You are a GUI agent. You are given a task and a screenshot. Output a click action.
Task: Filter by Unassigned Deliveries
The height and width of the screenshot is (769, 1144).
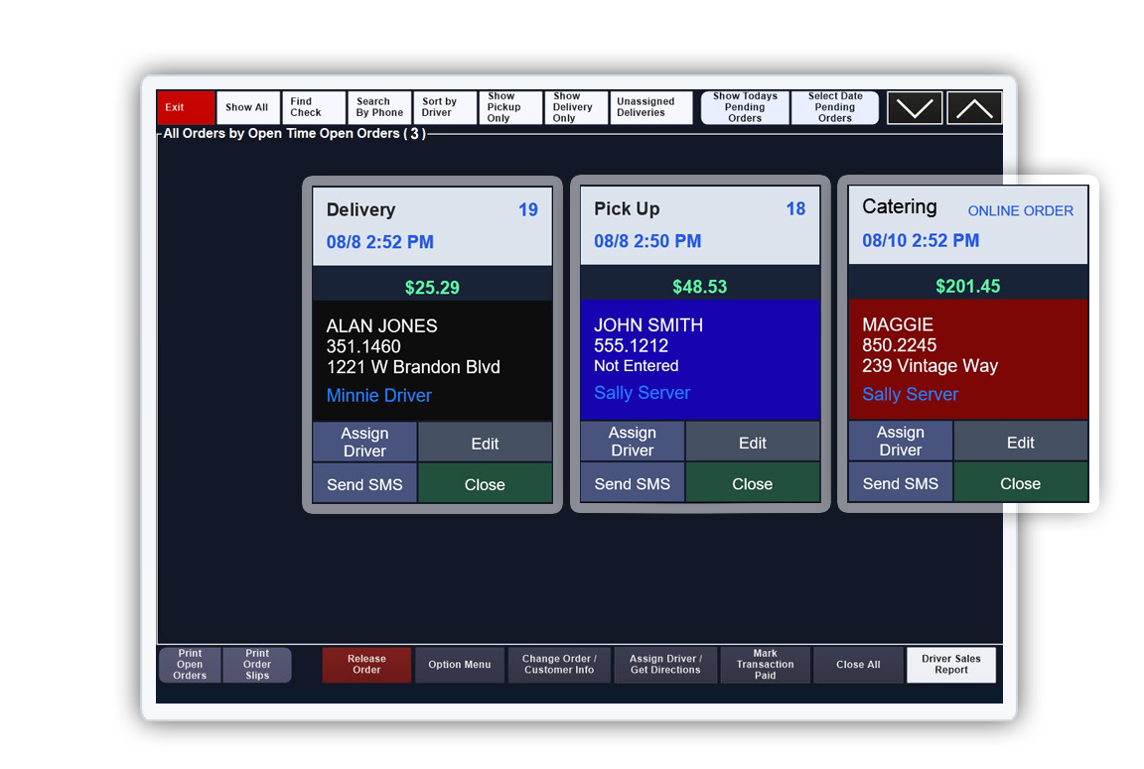[651, 108]
